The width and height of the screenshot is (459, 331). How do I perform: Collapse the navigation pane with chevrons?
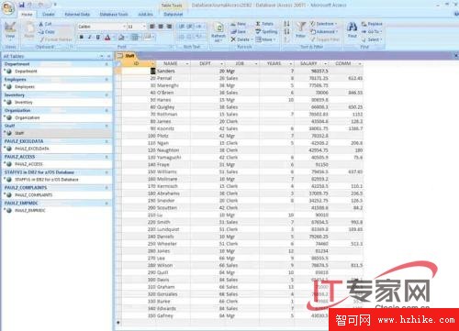108,56
